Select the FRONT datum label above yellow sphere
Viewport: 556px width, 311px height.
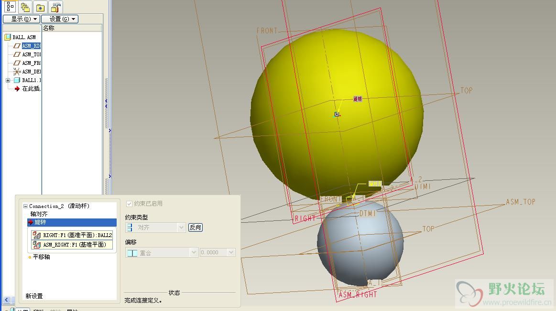(267, 31)
